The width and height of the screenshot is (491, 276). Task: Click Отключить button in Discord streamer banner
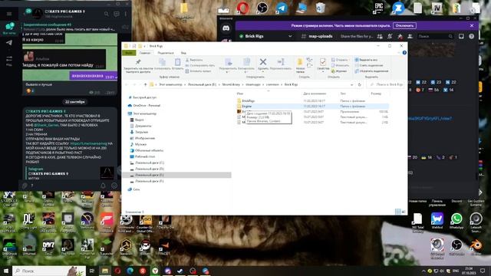pyautogui.click(x=404, y=25)
